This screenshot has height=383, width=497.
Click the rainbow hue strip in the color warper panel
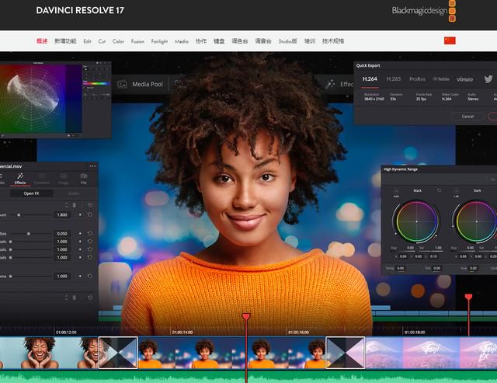[96, 84]
